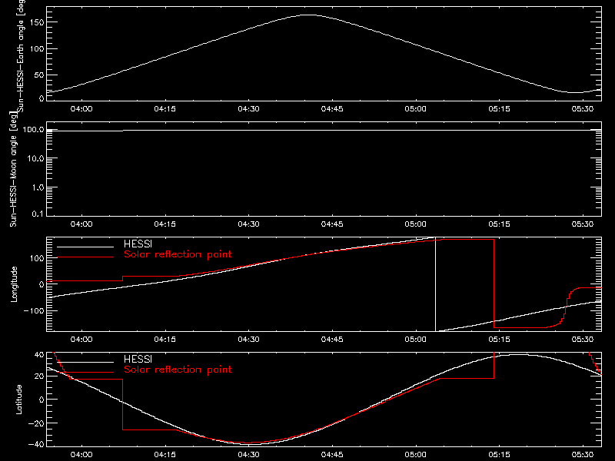
Task: Click 50 on the Earth angle axis
Action: click(39, 75)
